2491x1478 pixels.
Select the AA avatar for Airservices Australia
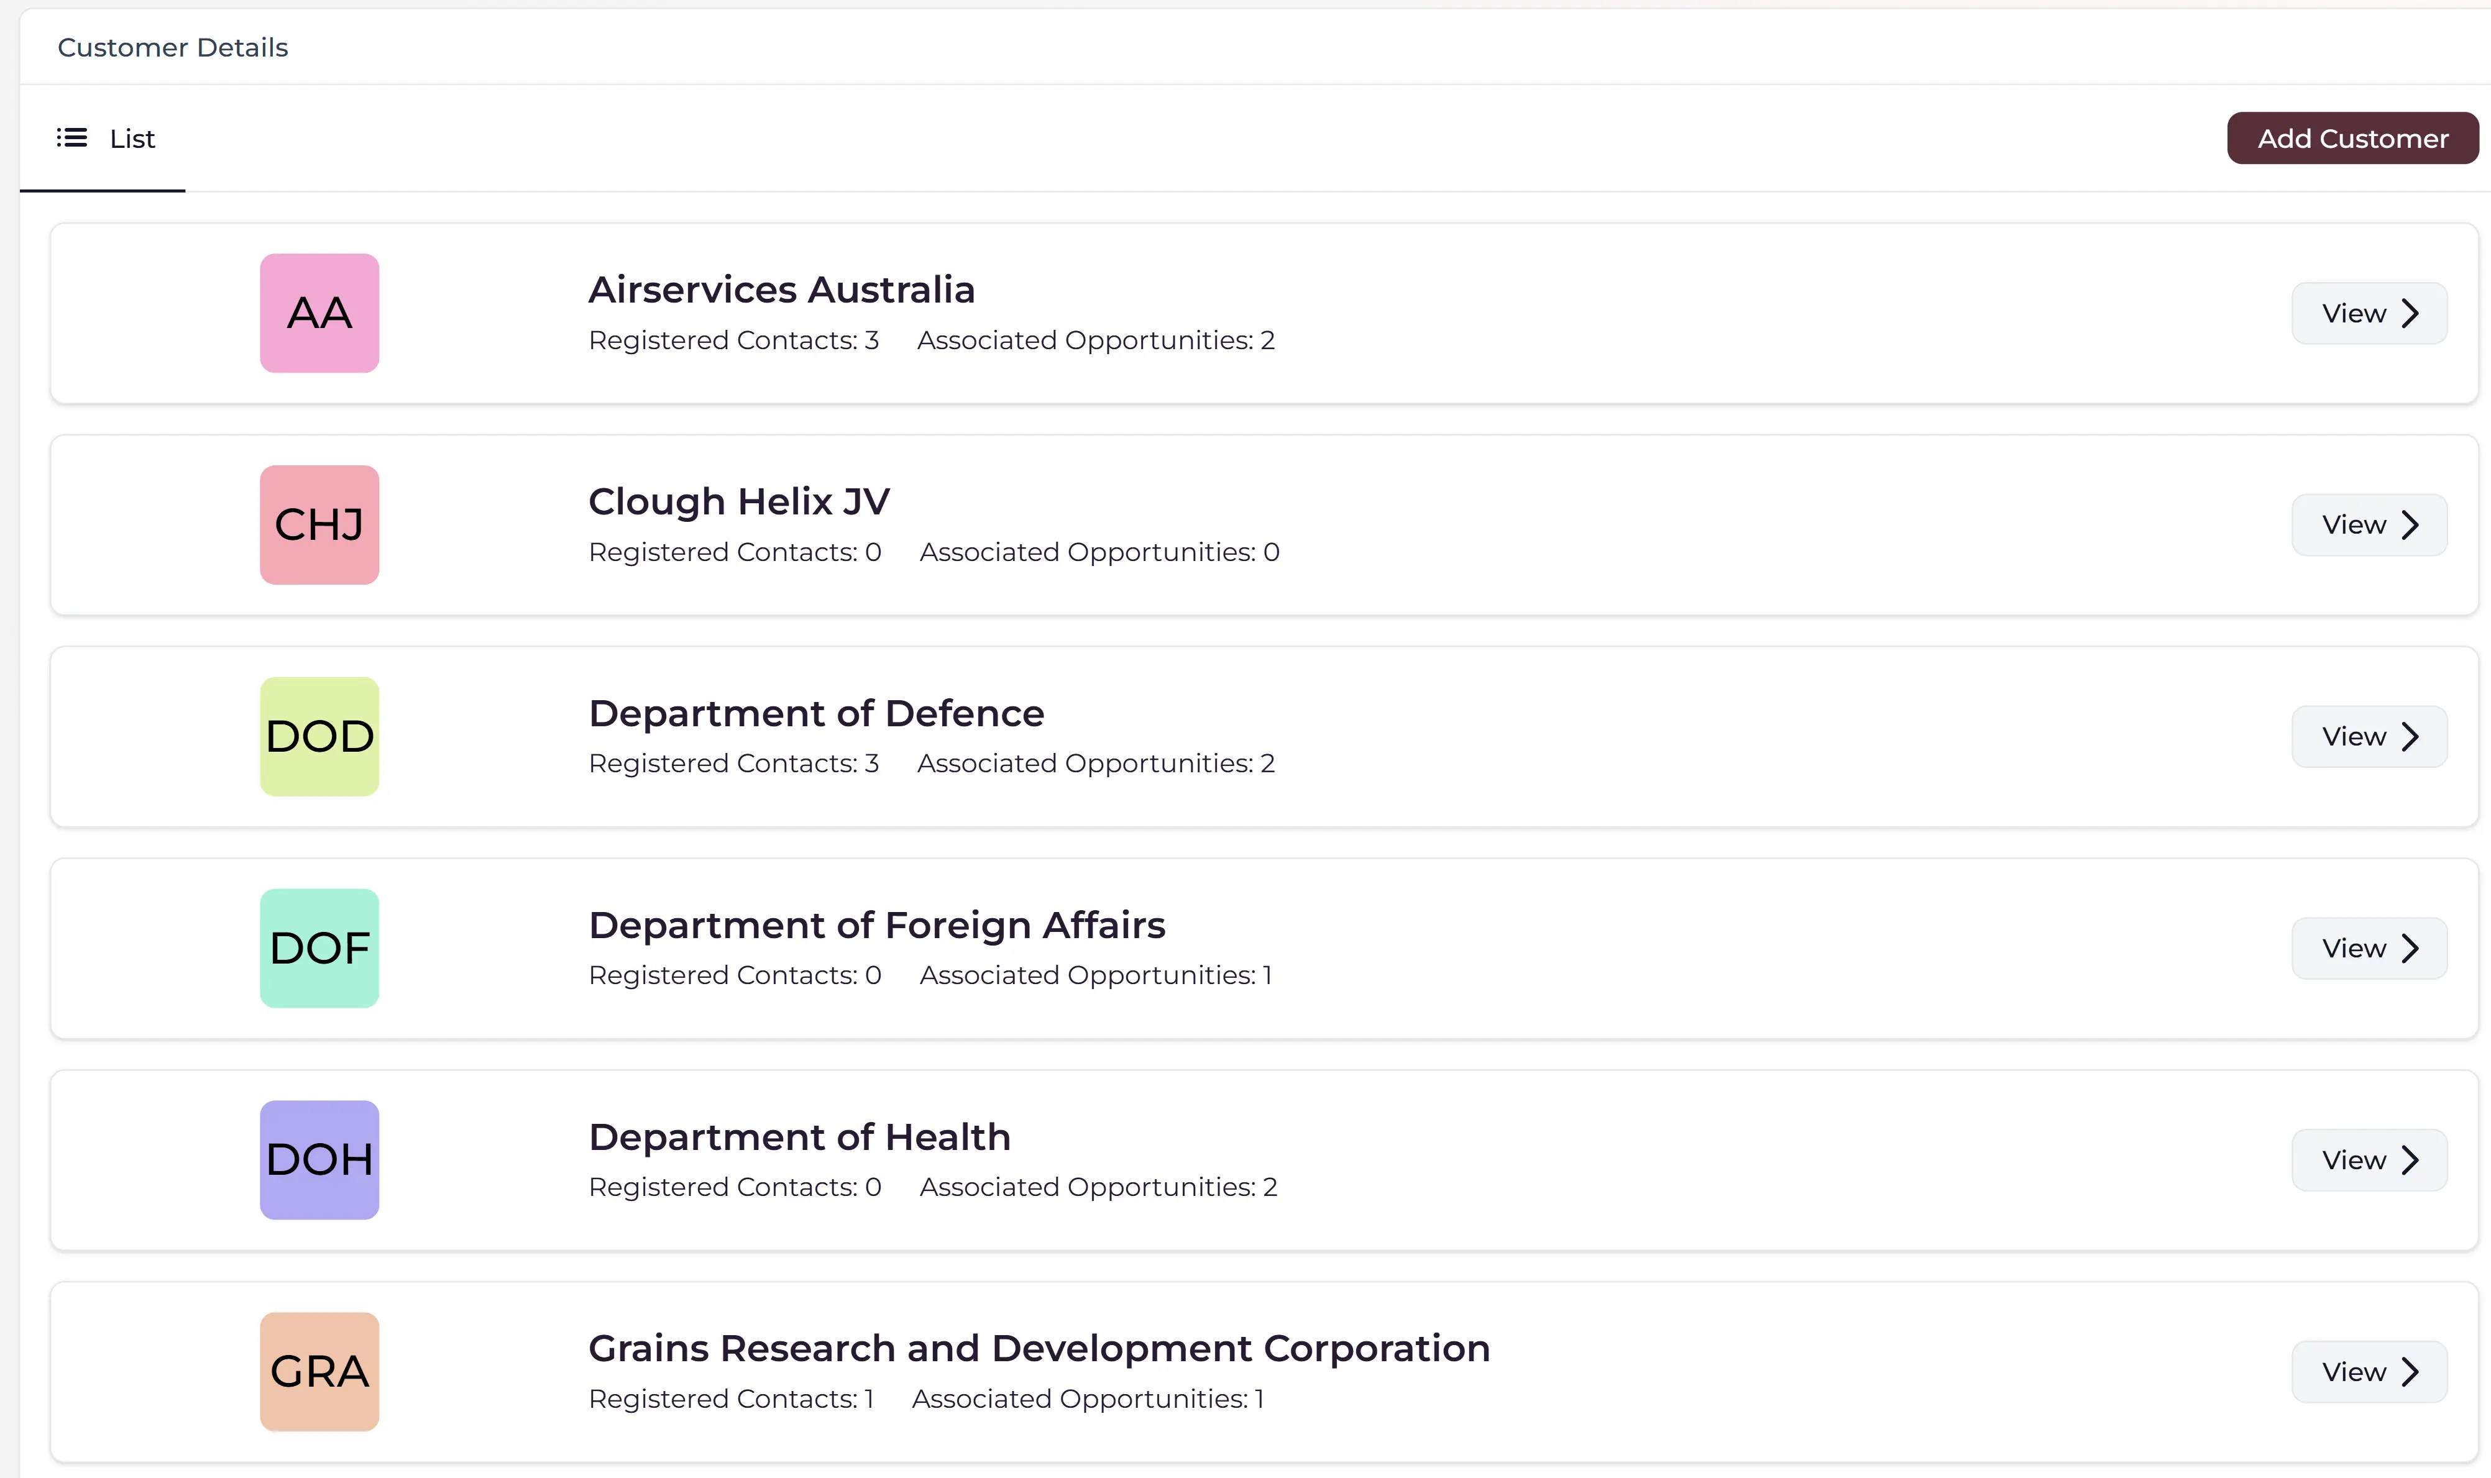click(319, 312)
